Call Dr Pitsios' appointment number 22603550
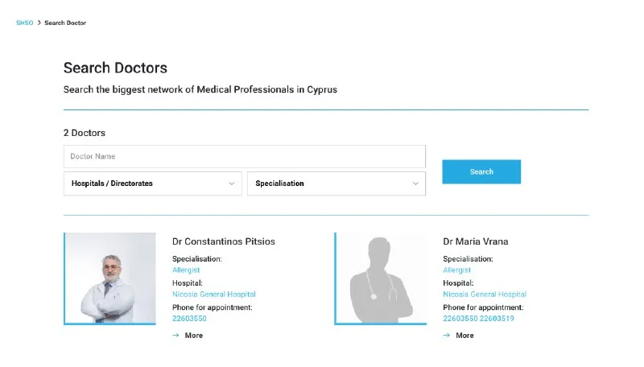This screenshot has width=644, height=367. click(189, 319)
